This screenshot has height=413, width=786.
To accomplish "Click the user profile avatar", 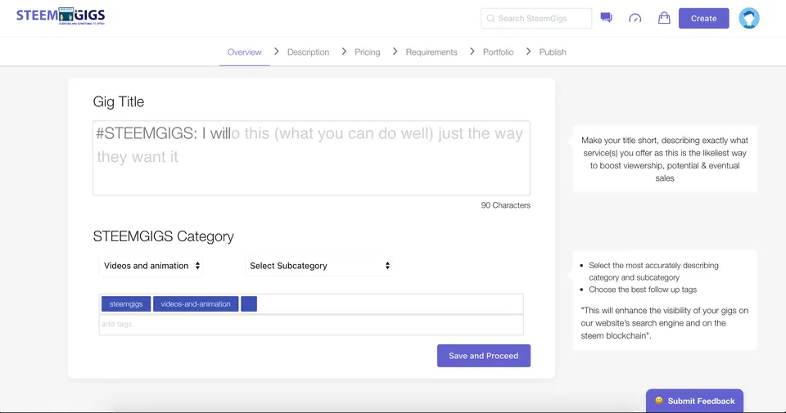I will 749,19.
